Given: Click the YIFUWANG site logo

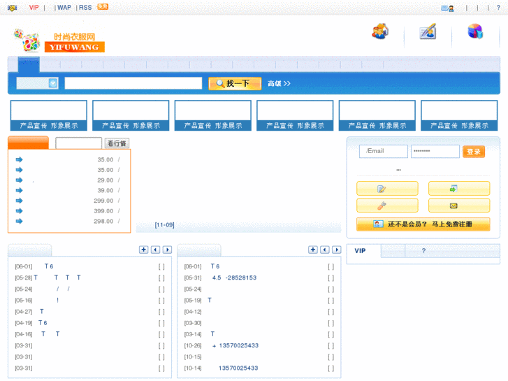Looking at the screenshot, I should (x=59, y=42).
